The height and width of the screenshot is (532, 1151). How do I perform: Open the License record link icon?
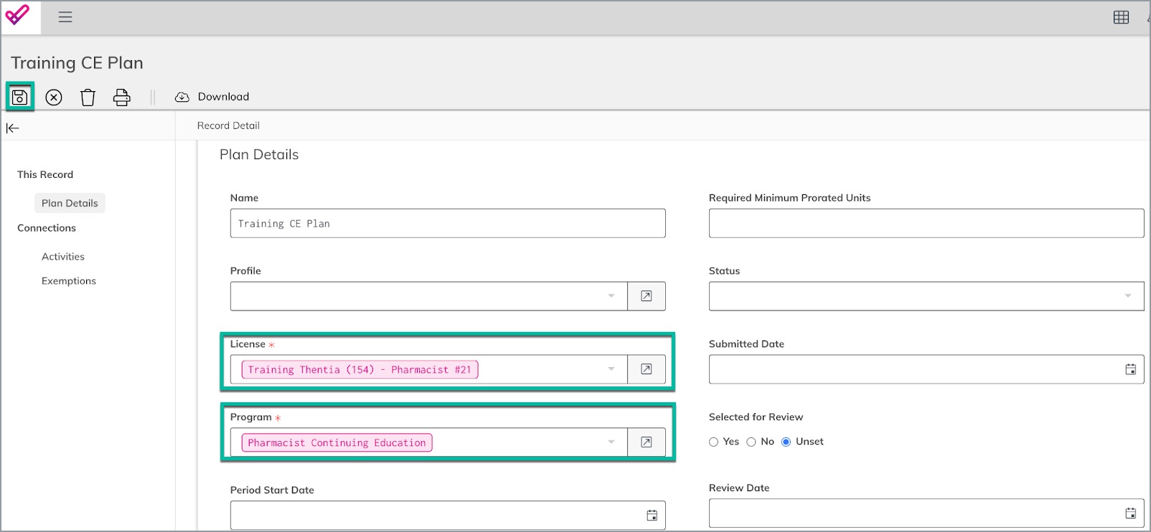647,369
